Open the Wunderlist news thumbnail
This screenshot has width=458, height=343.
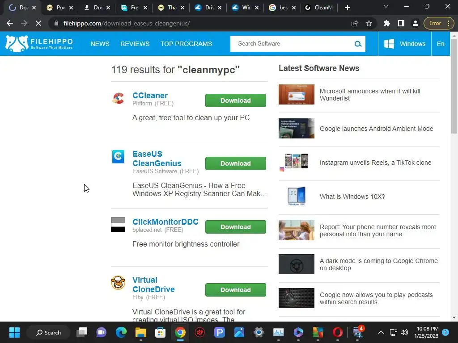pyautogui.click(x=296, y=95)
